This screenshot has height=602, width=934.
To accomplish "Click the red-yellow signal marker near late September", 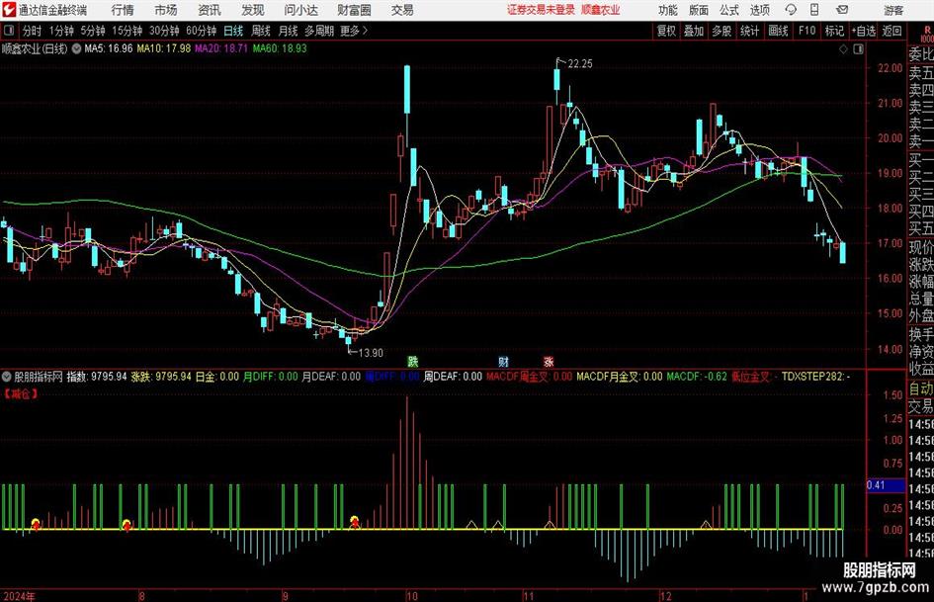I will (x=355, y=522).
